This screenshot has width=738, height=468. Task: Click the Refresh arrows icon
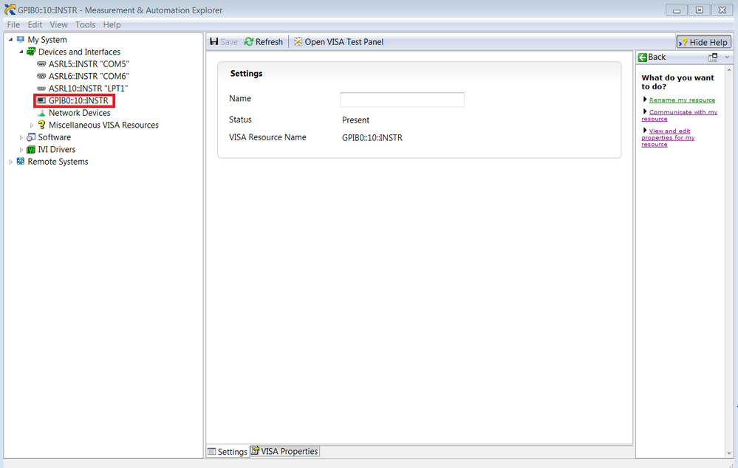248,42
